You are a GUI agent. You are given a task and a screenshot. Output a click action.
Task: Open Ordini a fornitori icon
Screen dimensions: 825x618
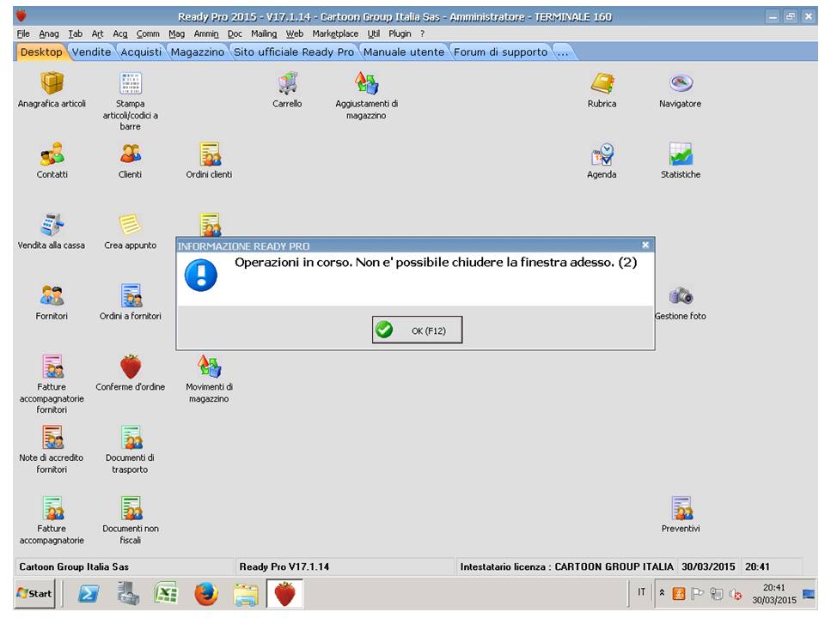pyautogui.click(x=130, y=296)
